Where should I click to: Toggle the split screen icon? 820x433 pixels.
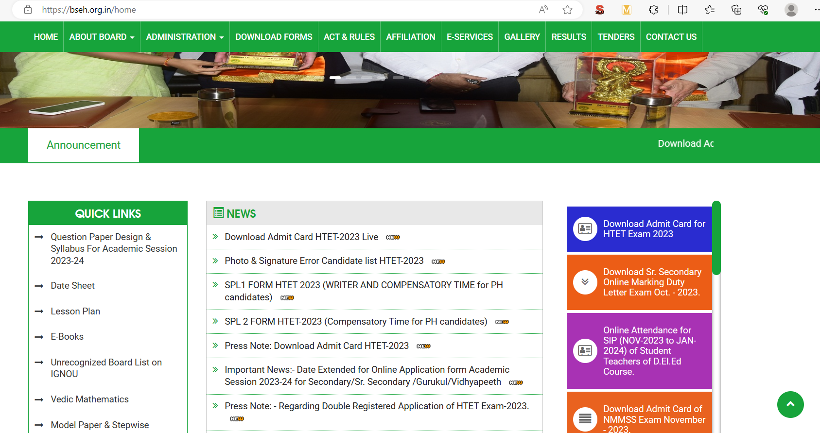[682, 10]
